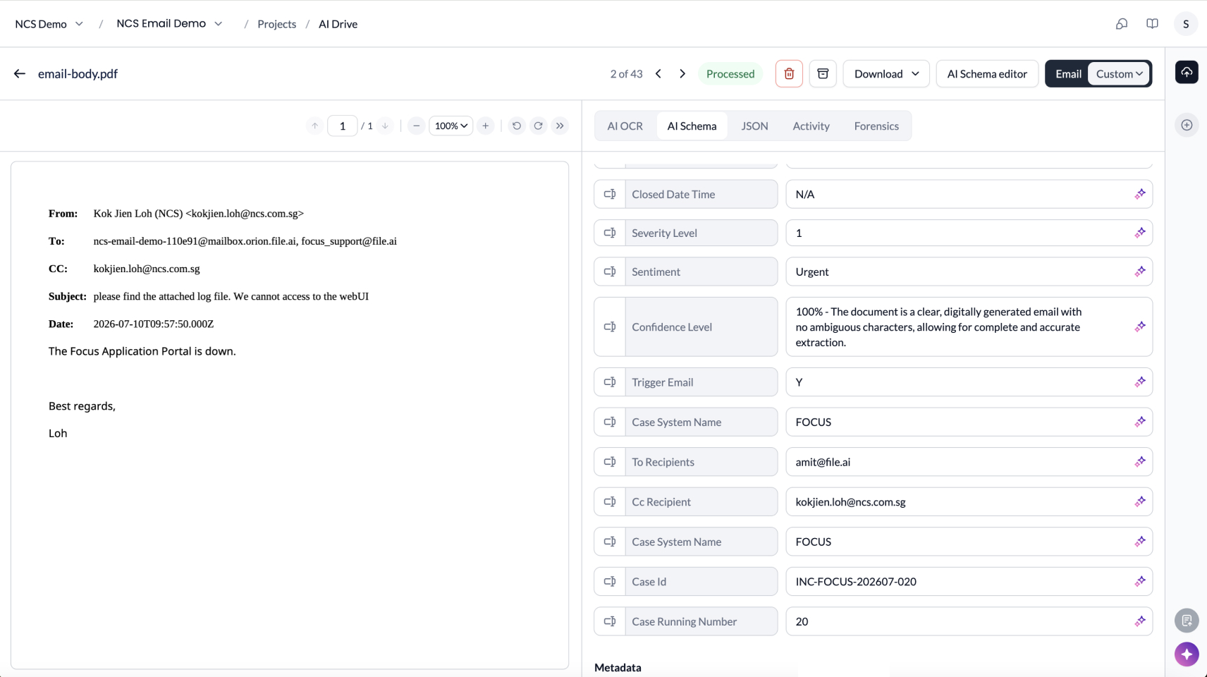Click the Processed status badge

(x=730, y=73)
